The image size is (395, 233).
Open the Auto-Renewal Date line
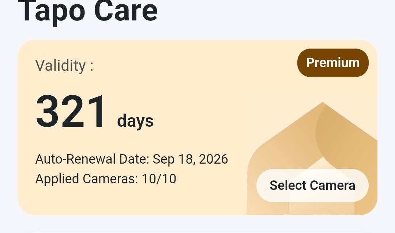132,159
